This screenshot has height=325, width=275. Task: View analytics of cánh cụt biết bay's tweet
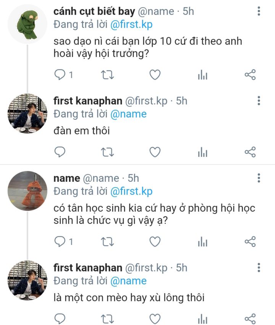[202, 75]
